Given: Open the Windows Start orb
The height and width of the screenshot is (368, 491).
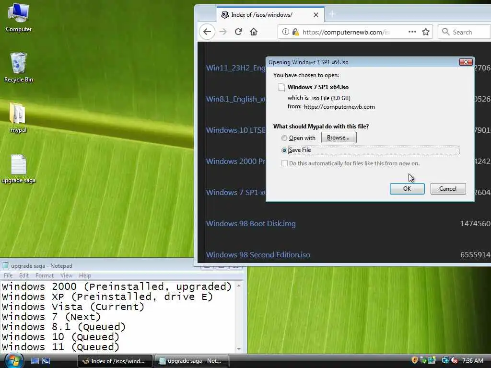Looking at the screenshot, I should pos(14,360).
